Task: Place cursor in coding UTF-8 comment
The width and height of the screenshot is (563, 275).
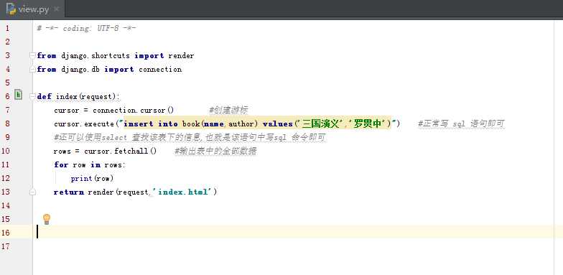Action: click(86, 28)
